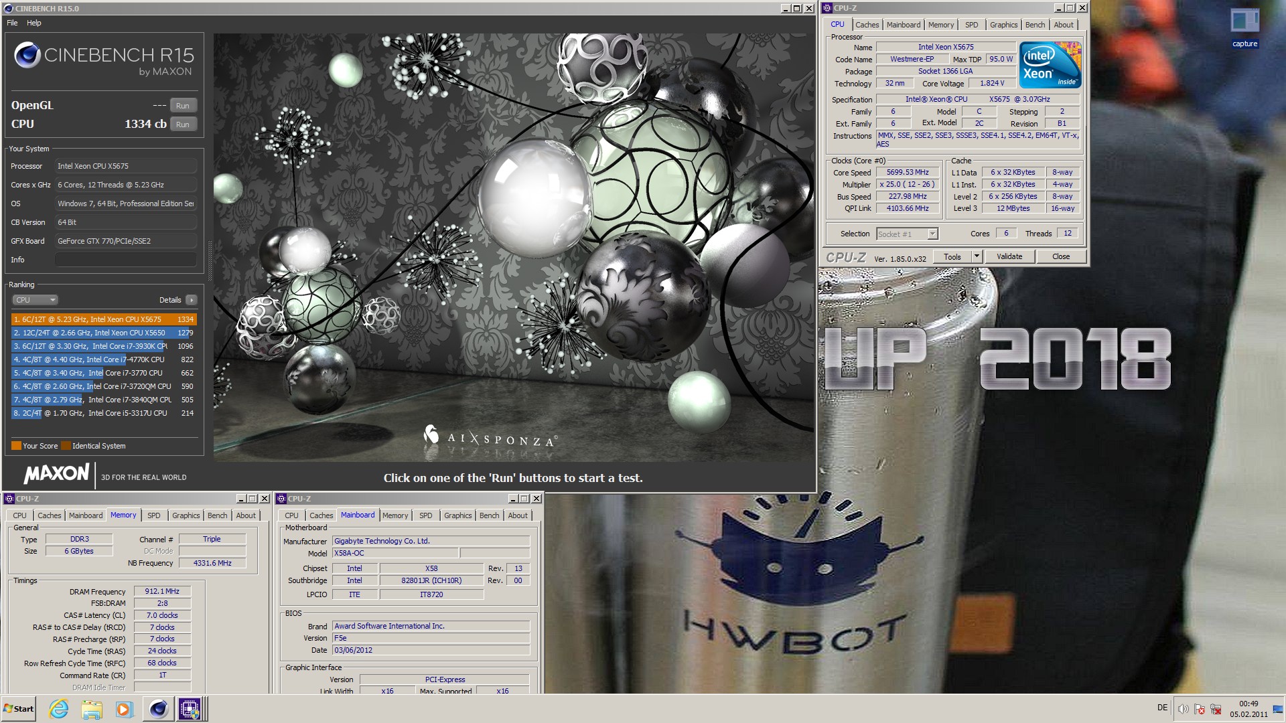Click the Action Center flag icon in tray
The image size is (1286, 723).
(x=1200, y=709)
